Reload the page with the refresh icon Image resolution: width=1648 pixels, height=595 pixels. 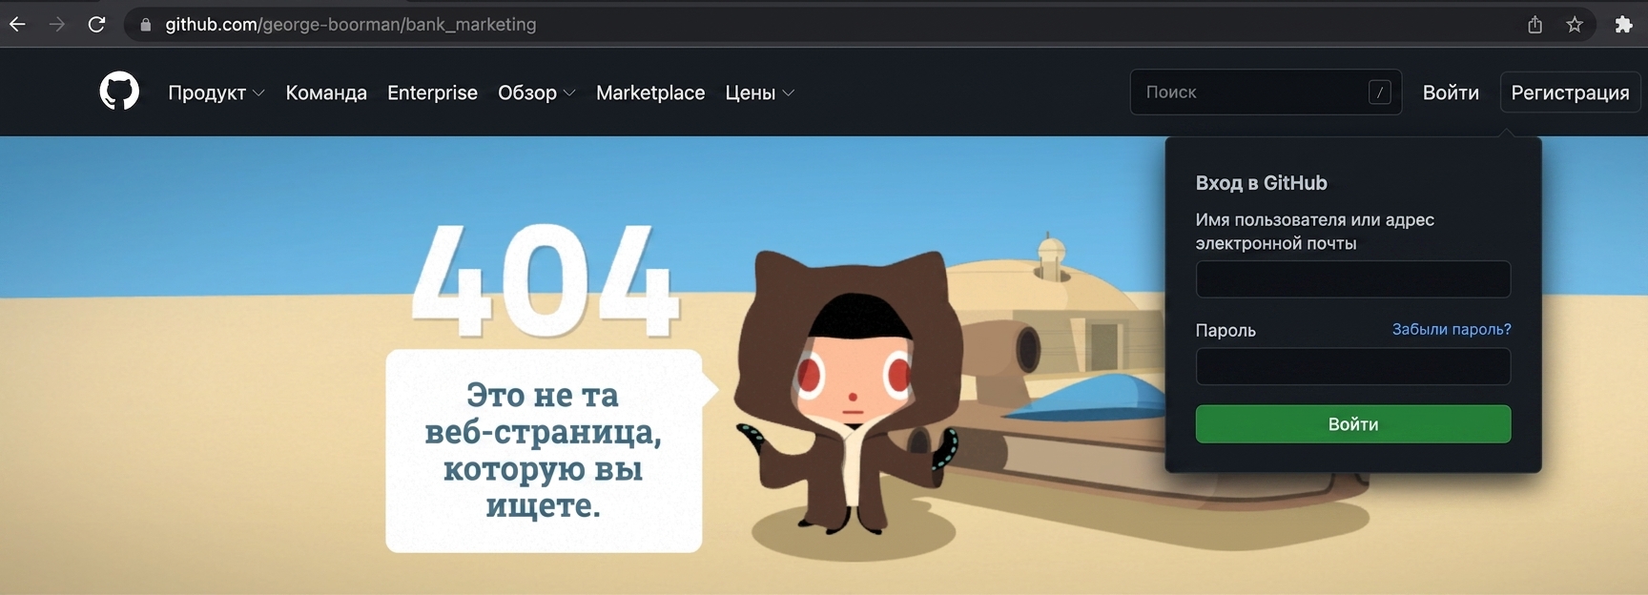click(x=96, y=24)
